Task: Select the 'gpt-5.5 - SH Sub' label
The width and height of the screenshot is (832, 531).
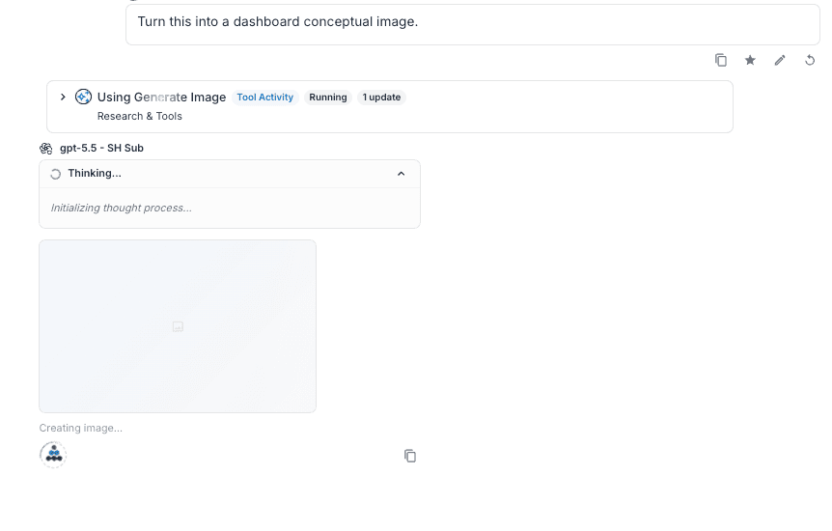Action: pyautogui.click(x=101, y=148)
